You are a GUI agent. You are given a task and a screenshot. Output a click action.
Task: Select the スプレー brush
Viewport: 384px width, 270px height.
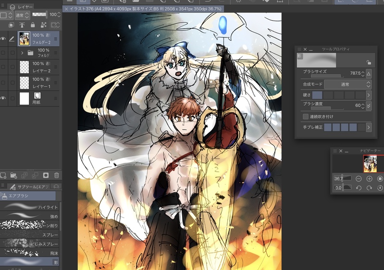29,234
